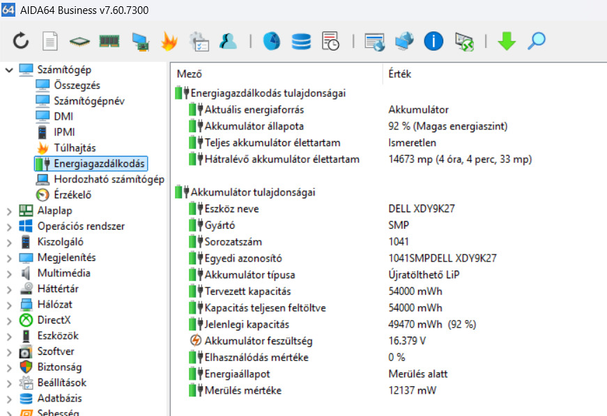Open the magnifier search icon
Viewport: 607px width, 416px height.
click(x=537, y=41)
